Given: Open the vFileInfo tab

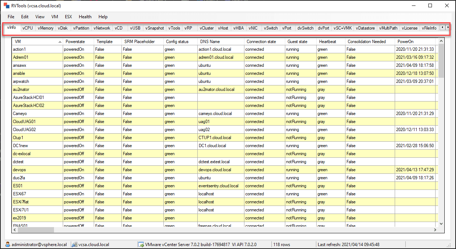Looking at the screenshot, I should tap(429, 27).
